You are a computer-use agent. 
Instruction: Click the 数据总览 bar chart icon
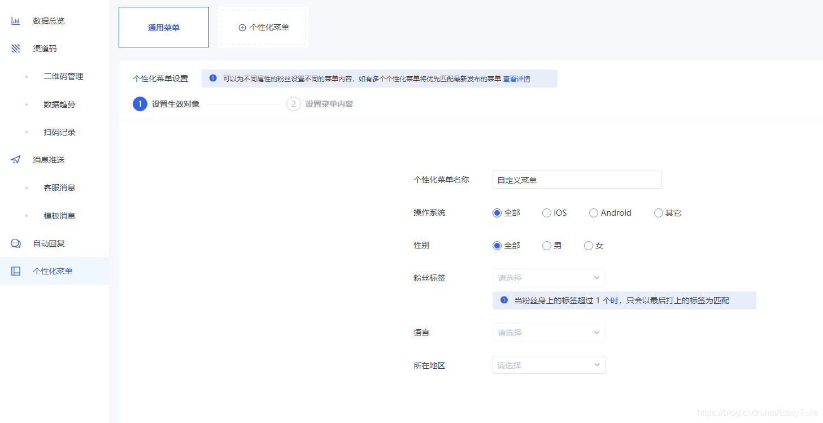[16, 21]
